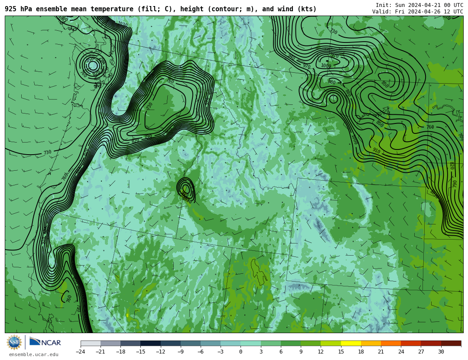Click the -21 colorbar tick label
Screen dimensions: 468x360
[x=100, y=352]
